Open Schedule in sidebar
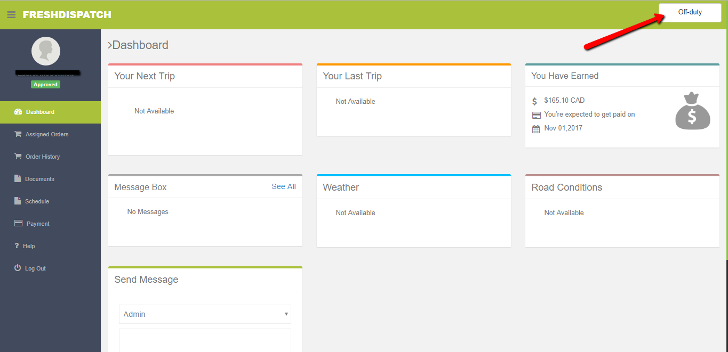This screenshot has height=352, width=728. [50, 202]
